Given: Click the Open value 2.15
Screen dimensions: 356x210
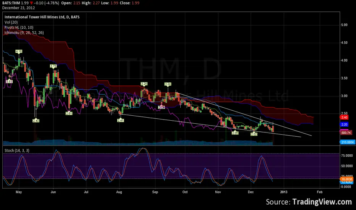Looking at the screenshot, I should coord(76,3).
